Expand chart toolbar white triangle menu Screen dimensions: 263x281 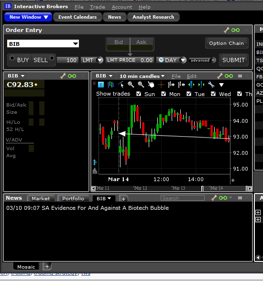[x=221, y=85]
